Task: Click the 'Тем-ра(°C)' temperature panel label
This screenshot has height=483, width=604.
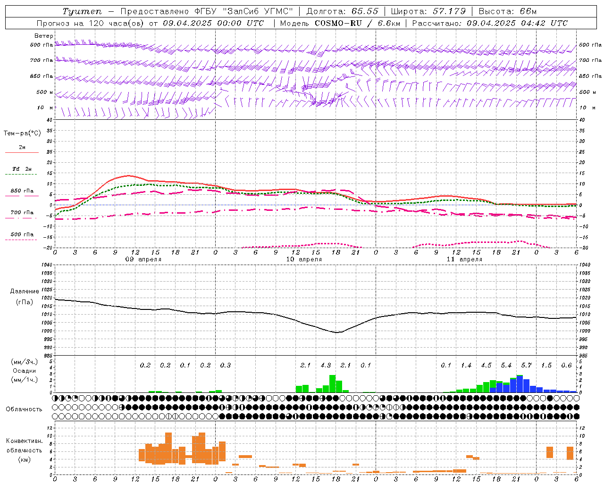Action: coord(22,133)
